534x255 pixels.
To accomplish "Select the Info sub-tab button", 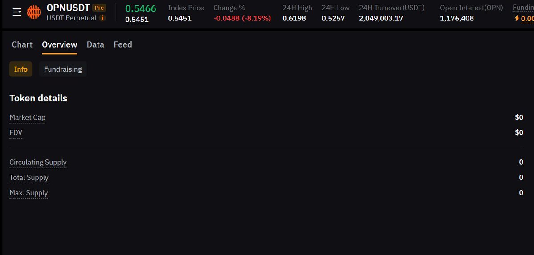I will 21,69.
